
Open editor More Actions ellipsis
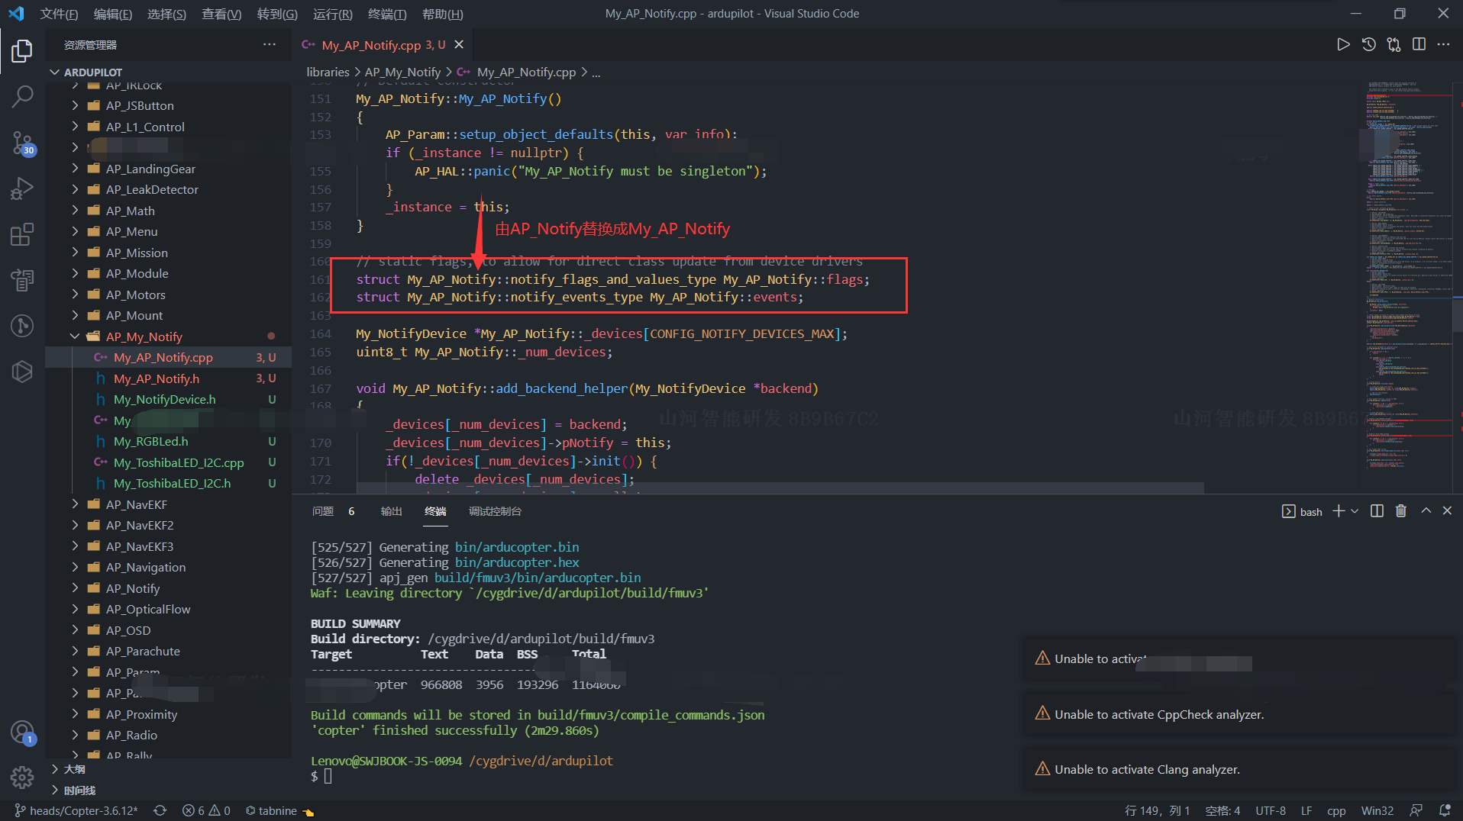click(x=1443, y=44)
